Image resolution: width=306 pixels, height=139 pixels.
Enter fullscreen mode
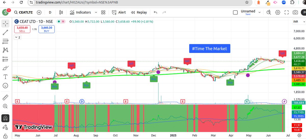[x=287, y=12]
